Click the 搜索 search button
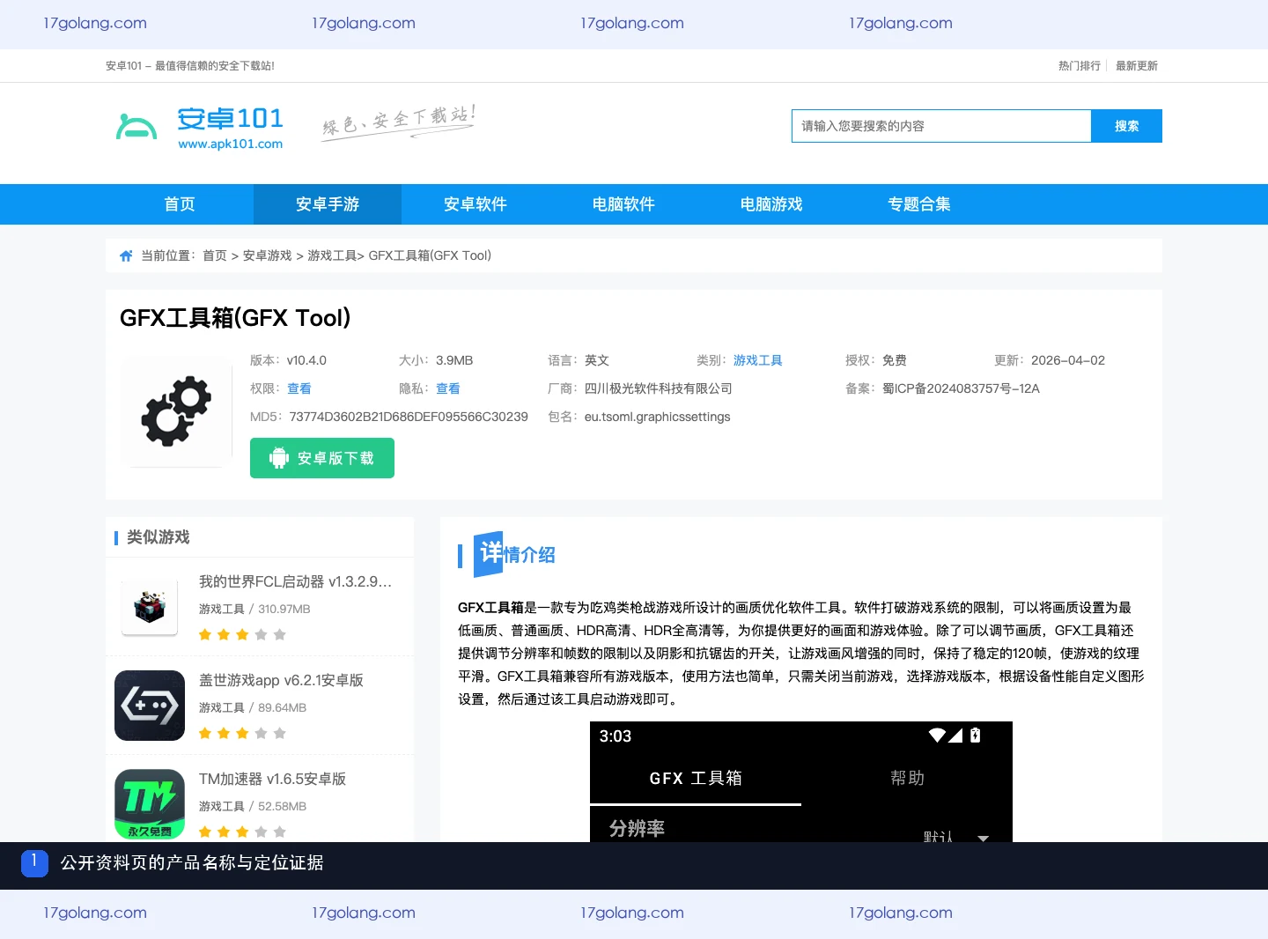Screen dimensions: 1268x939 click(1126, 126)
